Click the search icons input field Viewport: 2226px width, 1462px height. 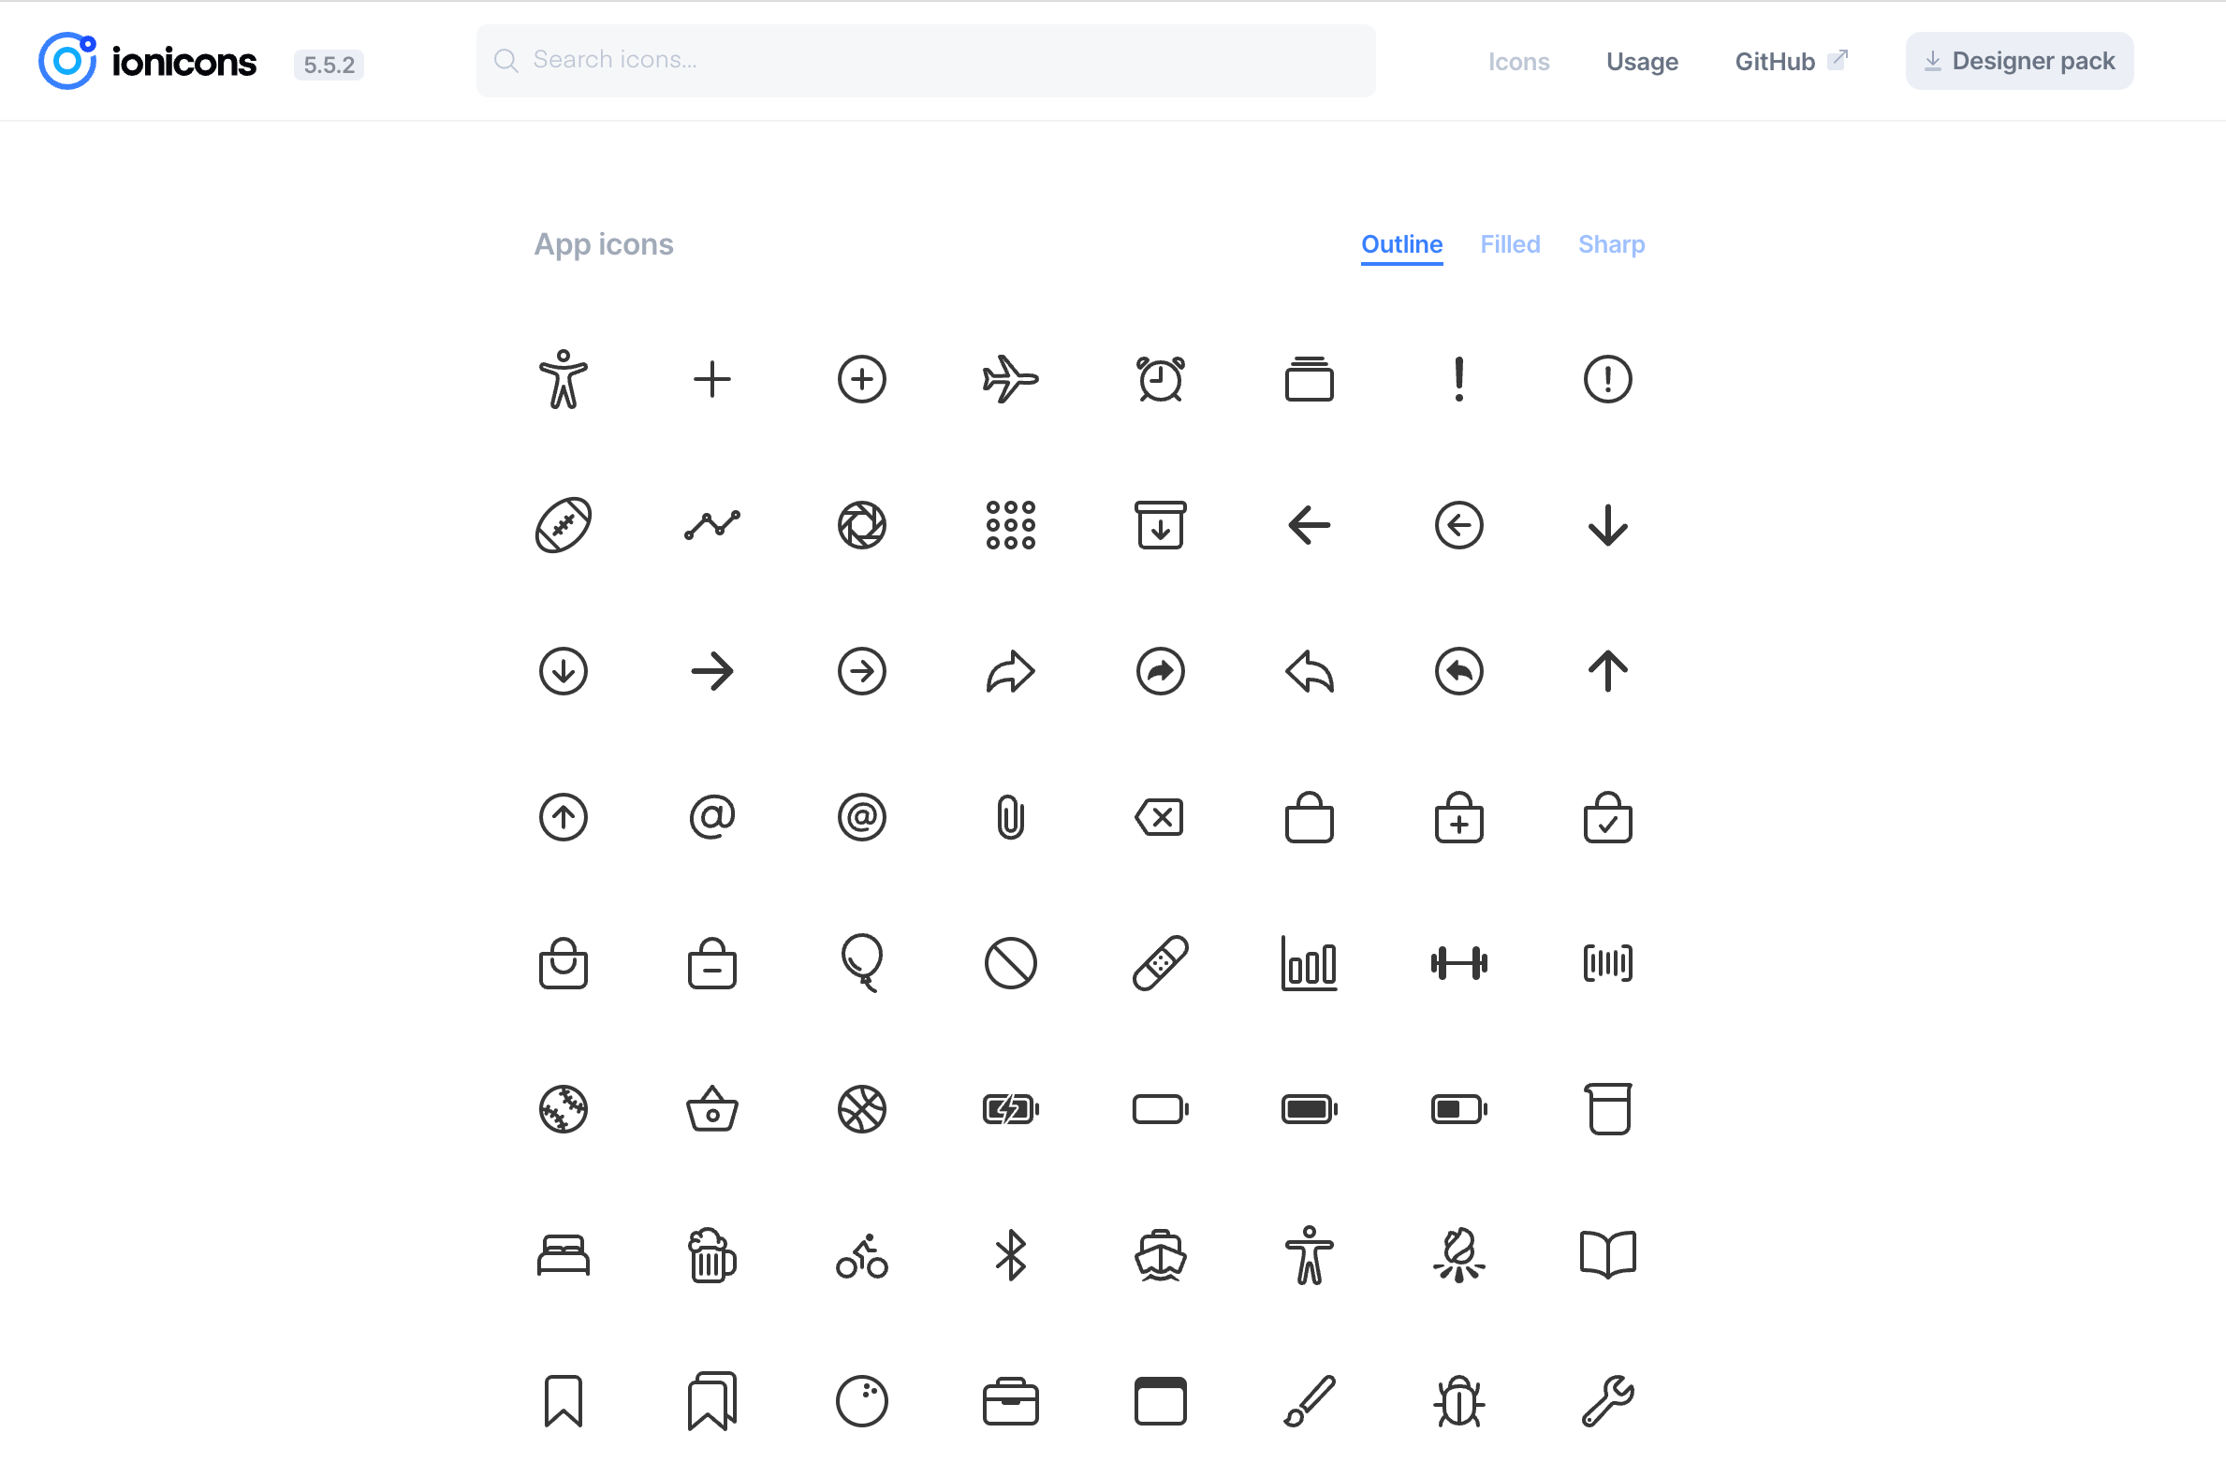point(926,61)
